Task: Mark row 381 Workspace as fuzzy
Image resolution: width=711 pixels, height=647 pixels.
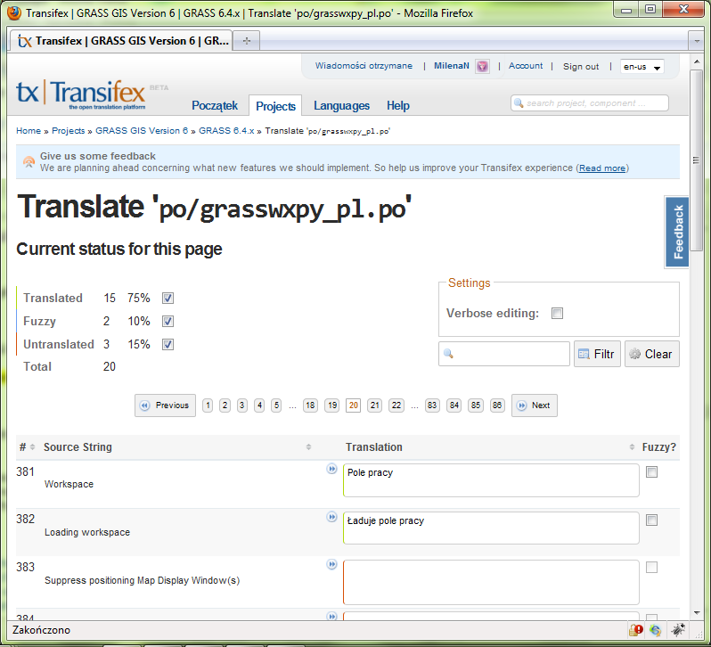Action: pyautogui.click(x=651, y=472)
